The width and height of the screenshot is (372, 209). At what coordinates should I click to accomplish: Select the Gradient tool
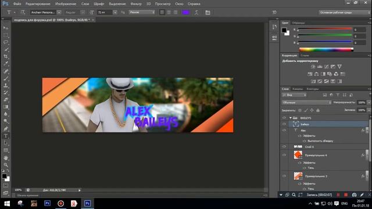(6, 107)
